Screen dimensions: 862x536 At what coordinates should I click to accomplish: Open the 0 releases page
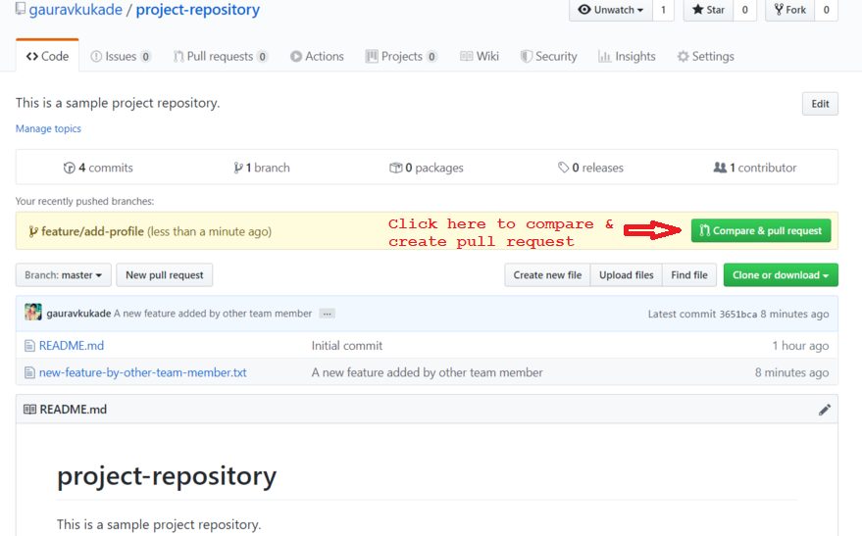click(590, 168)
